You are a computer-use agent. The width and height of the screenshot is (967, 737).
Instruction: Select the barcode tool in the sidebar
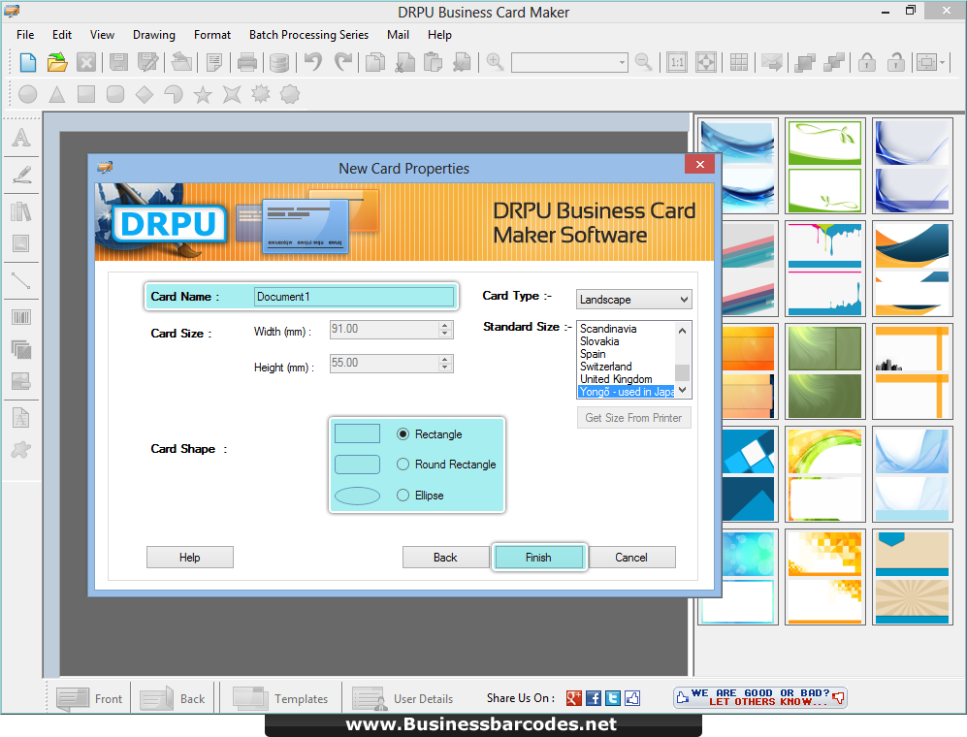21,318
